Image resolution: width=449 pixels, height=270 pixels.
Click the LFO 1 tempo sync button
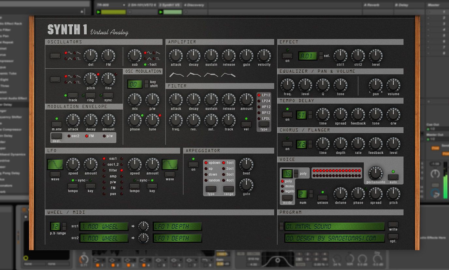[73, 186]
